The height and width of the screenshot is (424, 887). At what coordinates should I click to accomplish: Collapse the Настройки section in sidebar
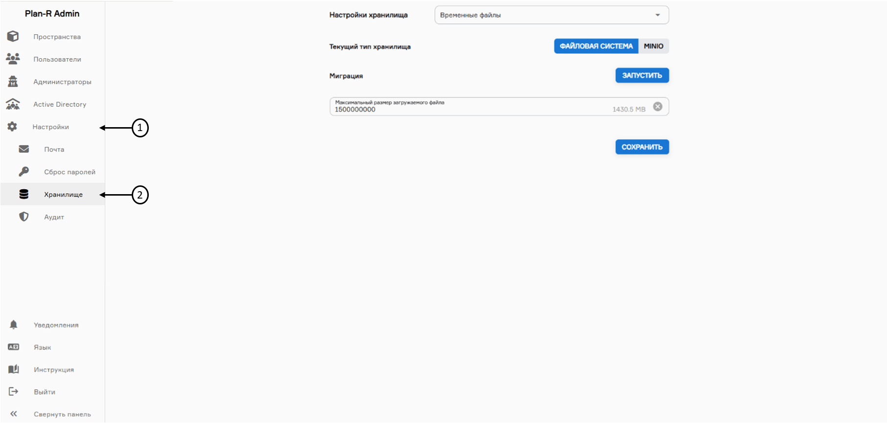pos(50,127)
